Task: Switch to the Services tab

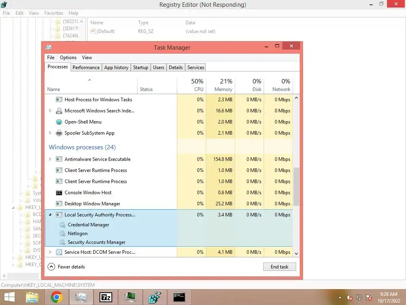Action: [196, 68]
